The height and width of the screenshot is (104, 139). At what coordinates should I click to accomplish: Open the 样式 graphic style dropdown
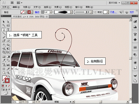click(107, 12)
